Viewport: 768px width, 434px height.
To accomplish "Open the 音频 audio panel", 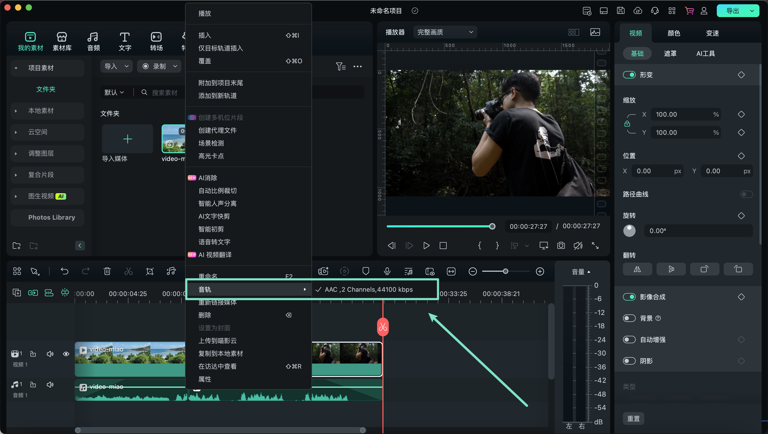I will 93,41.
